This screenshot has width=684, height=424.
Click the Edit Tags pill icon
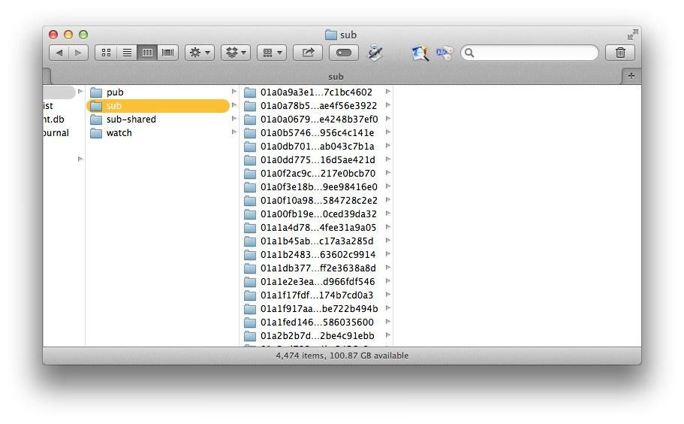click(344, 53)
